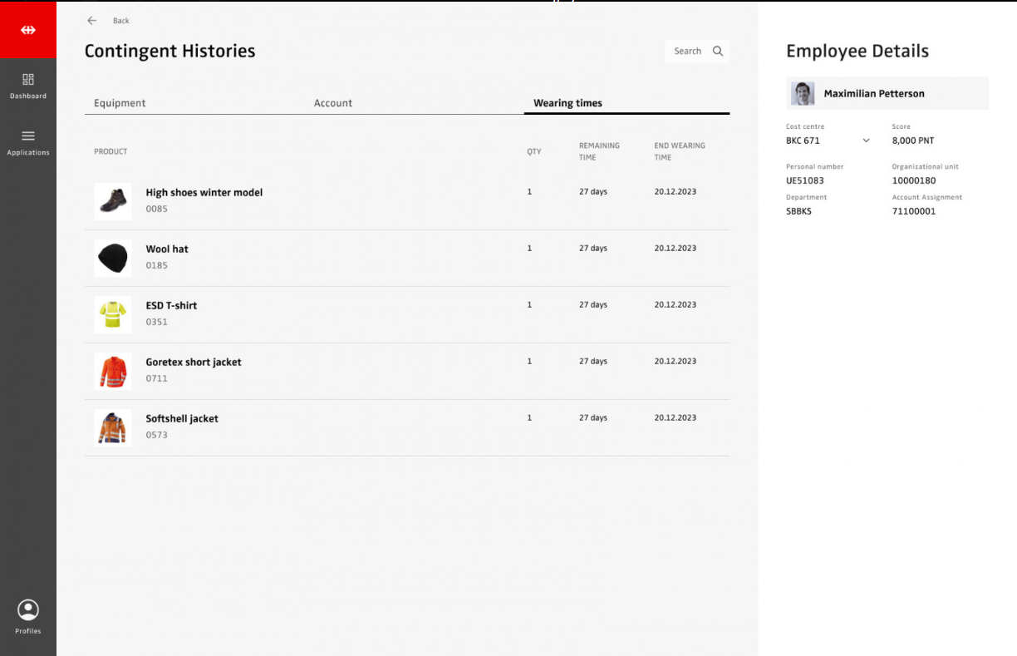Click the ESD T-shirt product image
The width and height of the screenshot is (1017, 656).
pos(113,314)
